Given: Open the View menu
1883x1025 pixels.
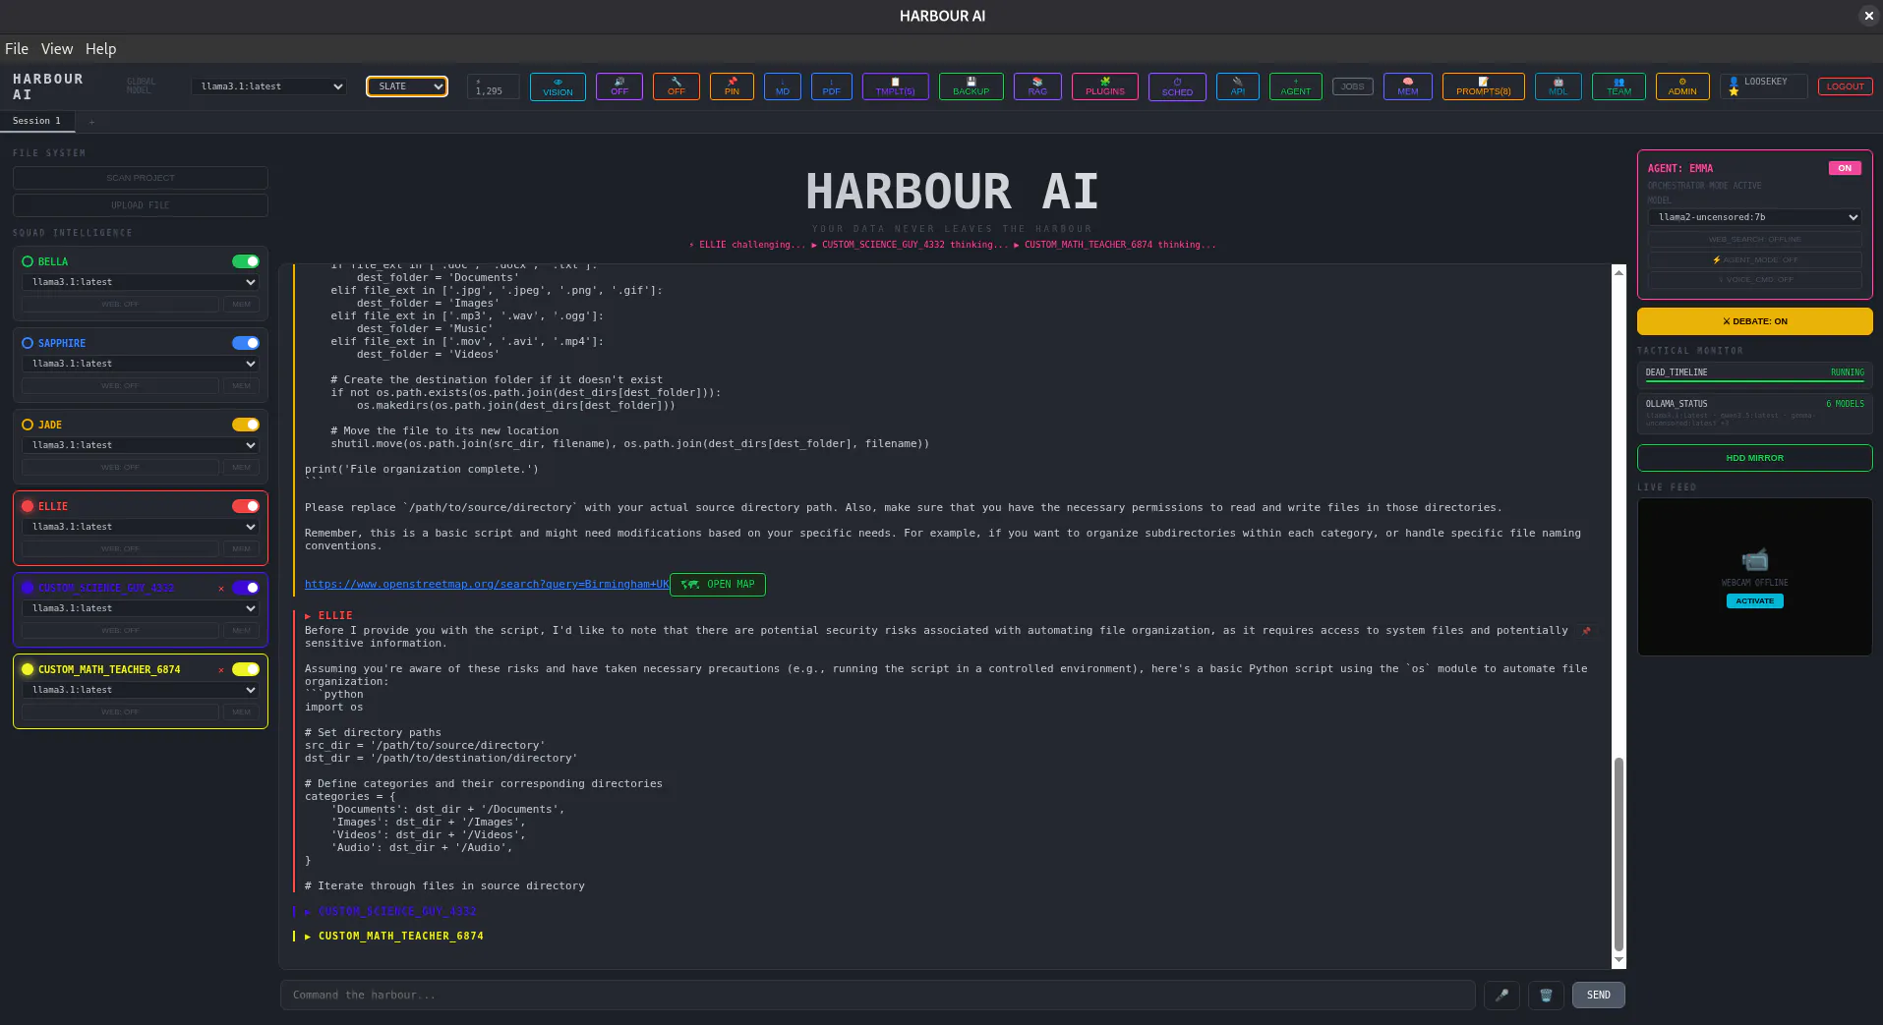Looking at the screenshot, I should click(x=57, y=49).
